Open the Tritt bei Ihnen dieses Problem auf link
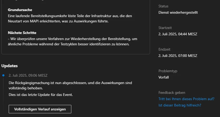The width and height of the screenshot is (220, 117). click(186, 99)
